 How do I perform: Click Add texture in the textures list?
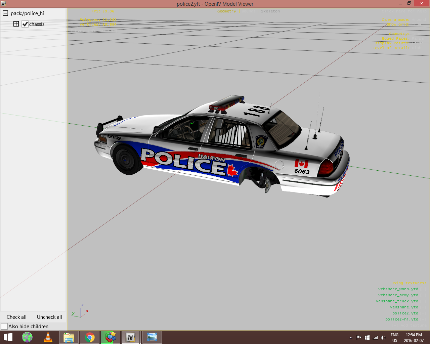click(409, 325)
